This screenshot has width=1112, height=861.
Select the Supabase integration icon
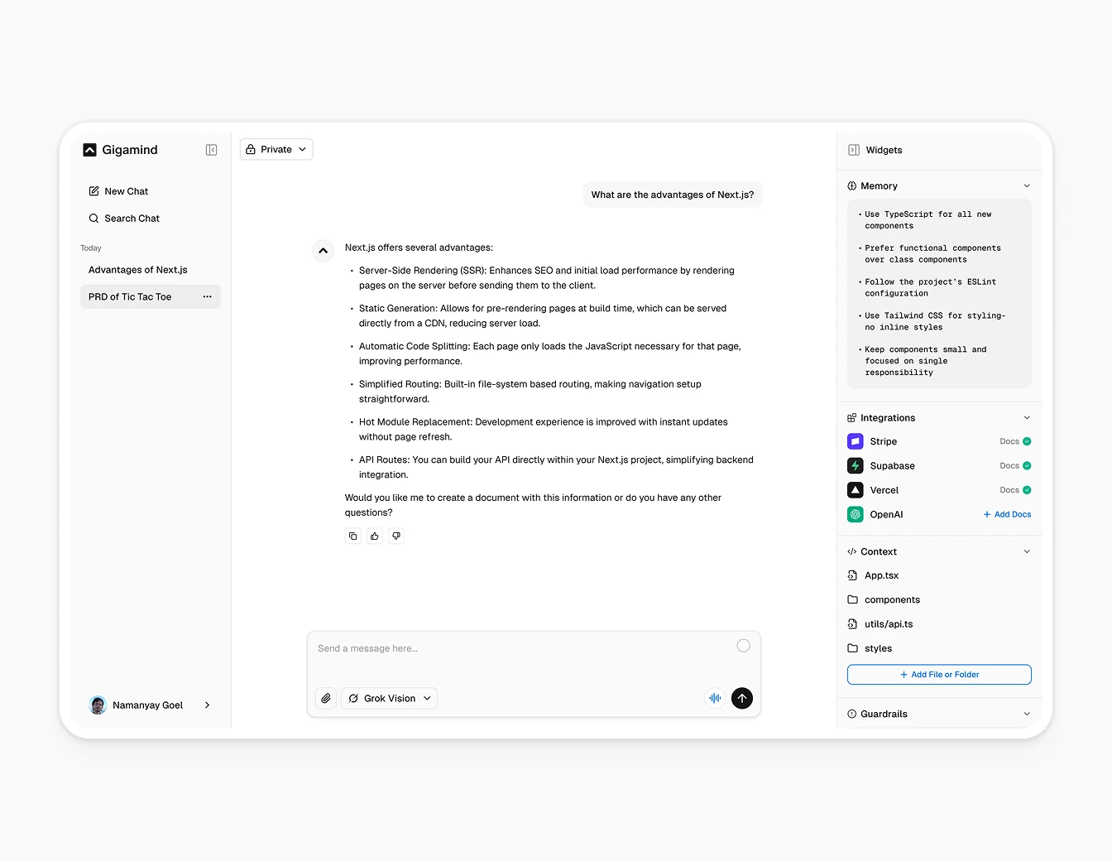[855, 465]
